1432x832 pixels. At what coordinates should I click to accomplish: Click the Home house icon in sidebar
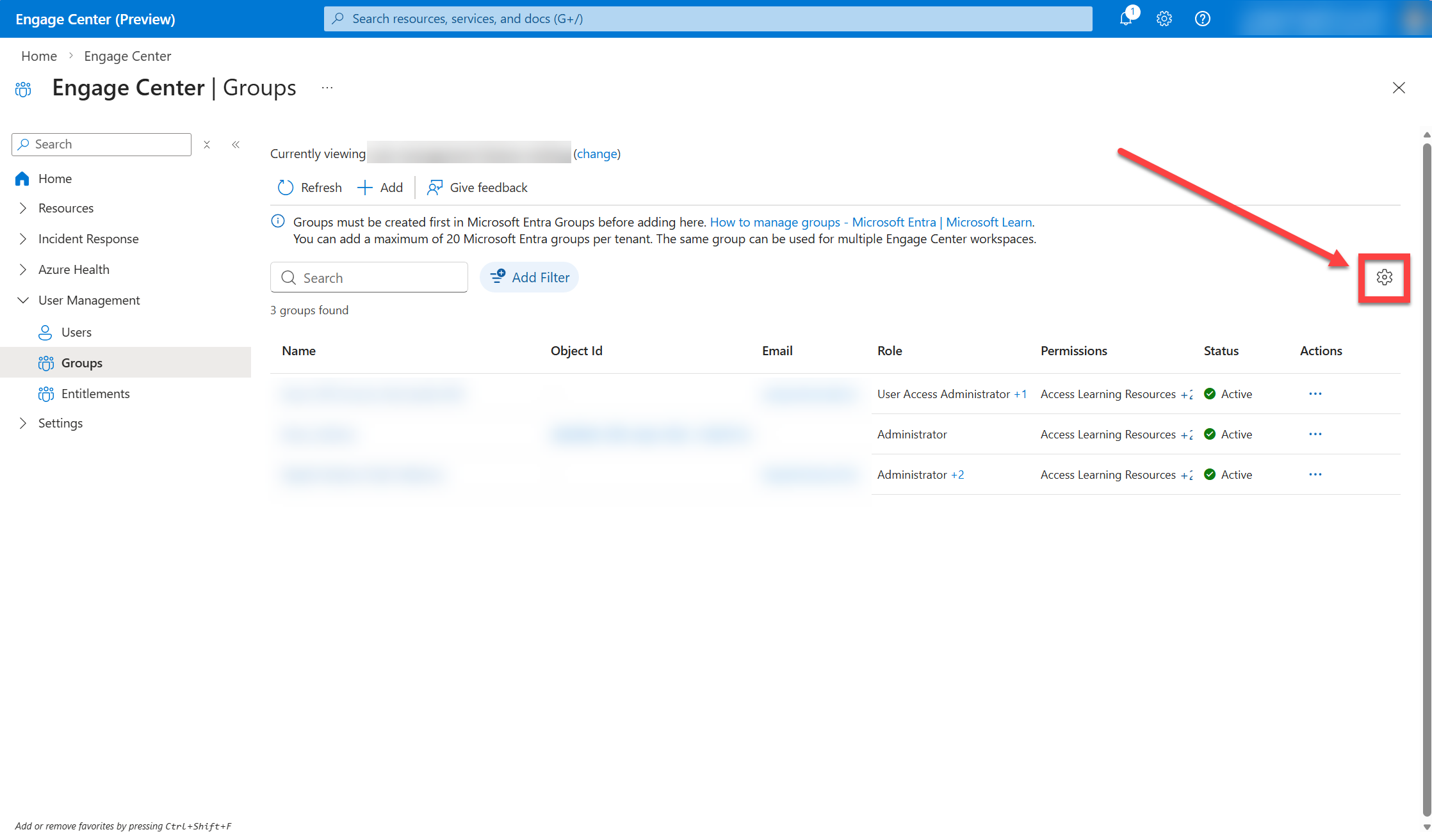pos(22,179)
